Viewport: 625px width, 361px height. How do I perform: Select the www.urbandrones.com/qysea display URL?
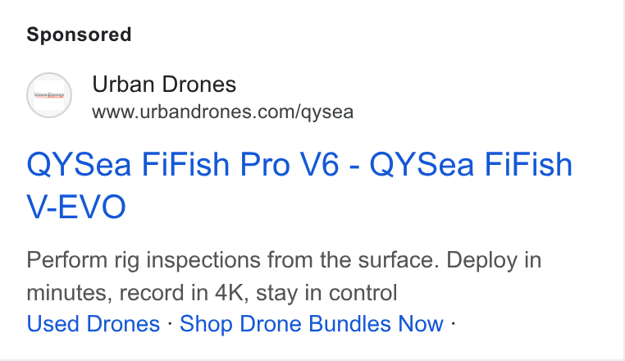click(x=223, y=112)
